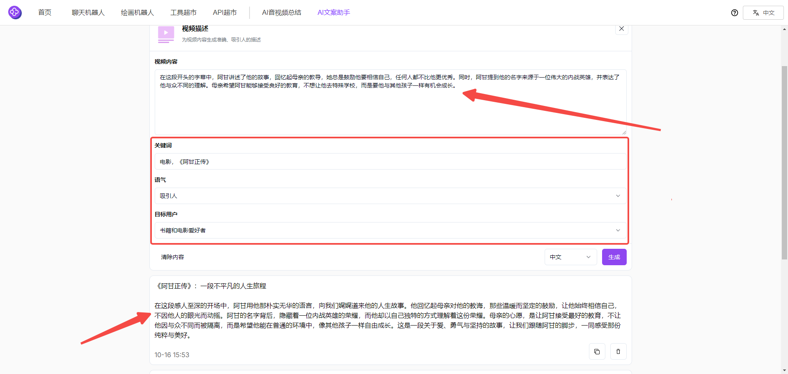Viewport: 788px width, 374px height.
Task: Delete the generated result with the trash icon
Action: point(618,351)
